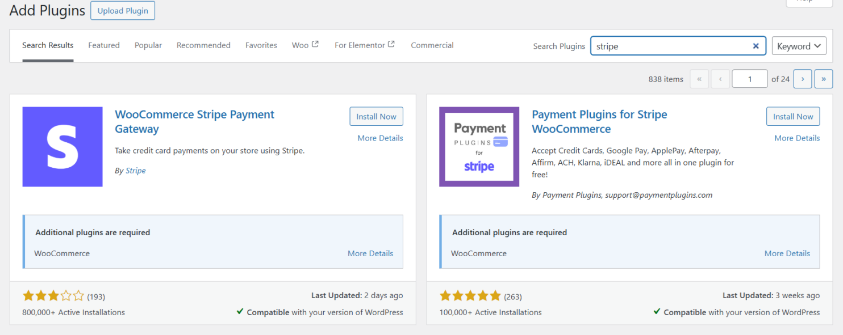Click the current page number field
The width and height of the screenshot is (843, 335).
(750, 79)
